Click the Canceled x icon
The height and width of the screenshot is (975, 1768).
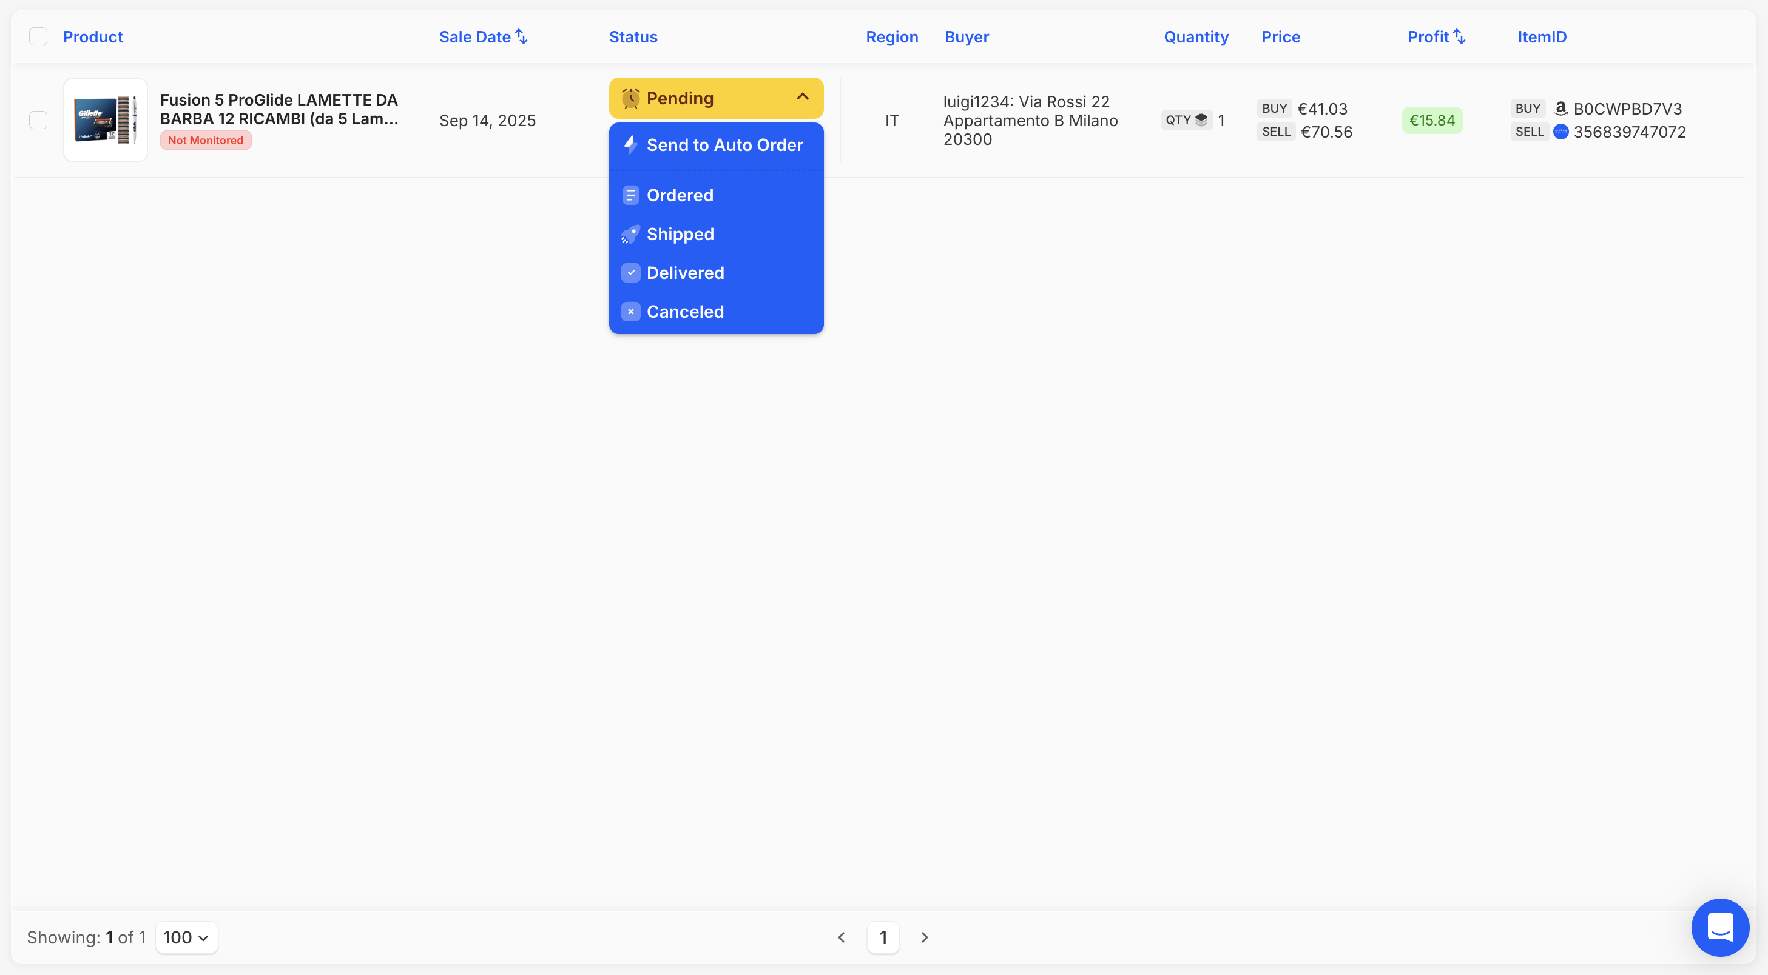[x=630, y=312]
